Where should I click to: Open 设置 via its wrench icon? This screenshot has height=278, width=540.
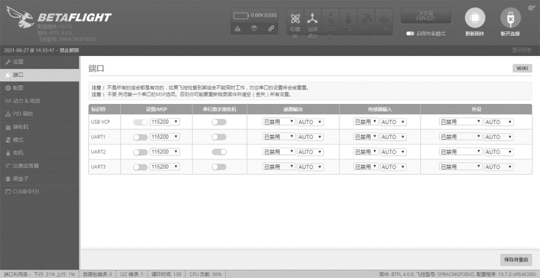coord(8,62)
